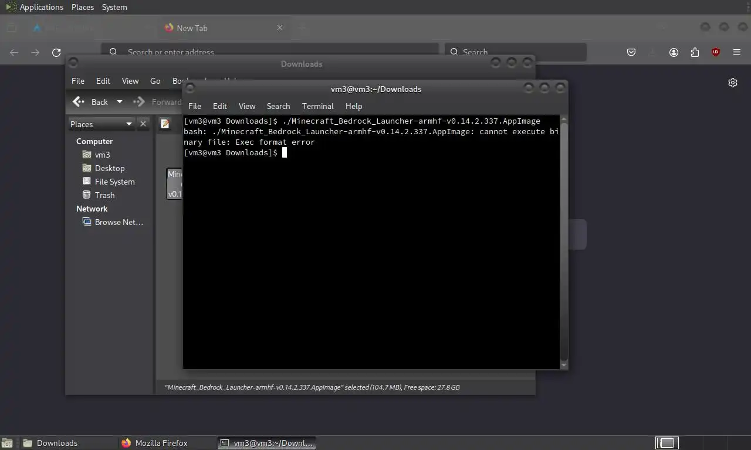This screenshot has height=450, width=751.
Task: Open the Terminal View menu
Action: [247, 106]
